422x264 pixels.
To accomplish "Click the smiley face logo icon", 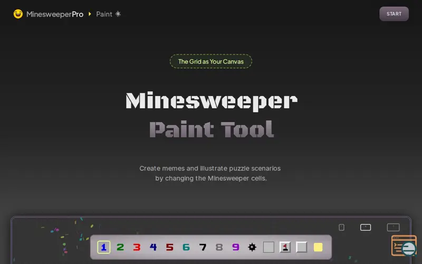I will pos(18,14).
